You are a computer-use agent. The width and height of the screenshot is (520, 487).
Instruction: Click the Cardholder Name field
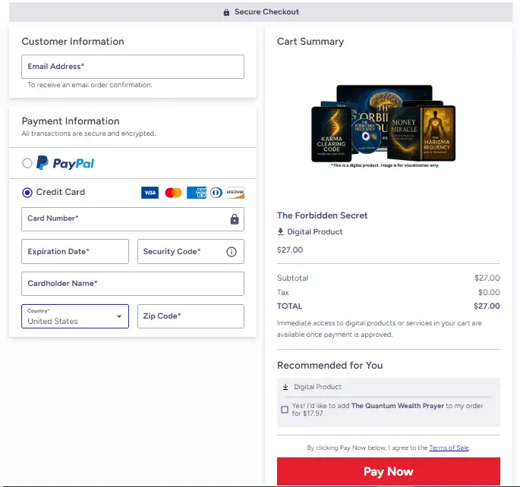[133, 284]
